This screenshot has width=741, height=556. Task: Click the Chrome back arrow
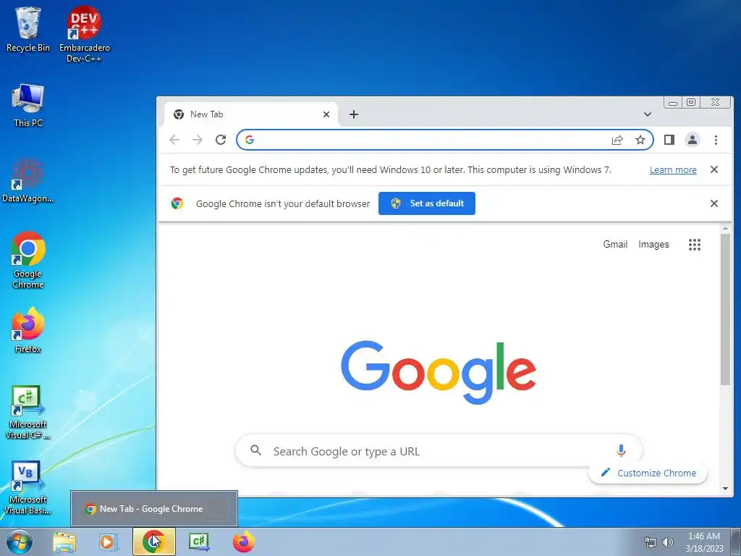[x=174, y=140]
